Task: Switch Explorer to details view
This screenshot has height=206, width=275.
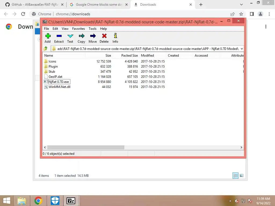Action: (x=236, y=175)
